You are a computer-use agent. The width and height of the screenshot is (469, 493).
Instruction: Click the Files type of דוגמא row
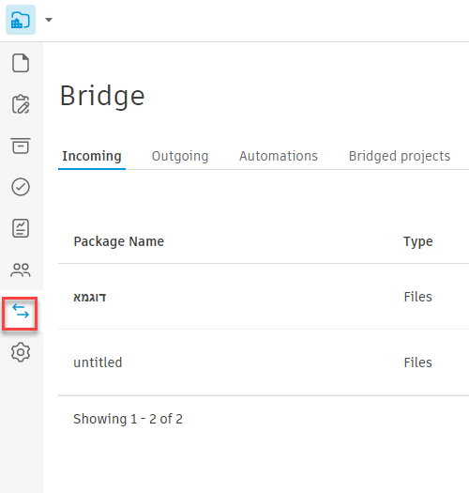tap(417, 297)
